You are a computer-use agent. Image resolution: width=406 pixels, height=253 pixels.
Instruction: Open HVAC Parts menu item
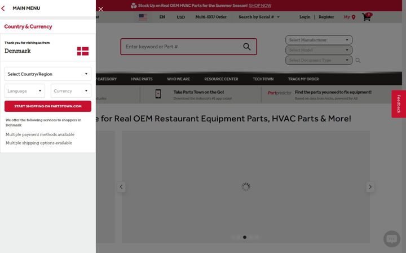[142, 79]
